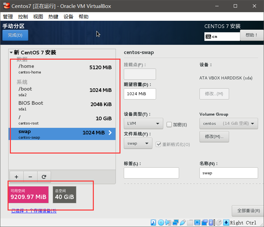Click the Right Ctrl host key text

click(x=243, y=223)
